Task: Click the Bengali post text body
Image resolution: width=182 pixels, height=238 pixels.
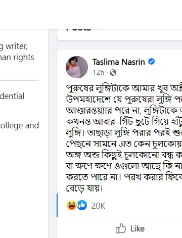Action: pos(124,138)
